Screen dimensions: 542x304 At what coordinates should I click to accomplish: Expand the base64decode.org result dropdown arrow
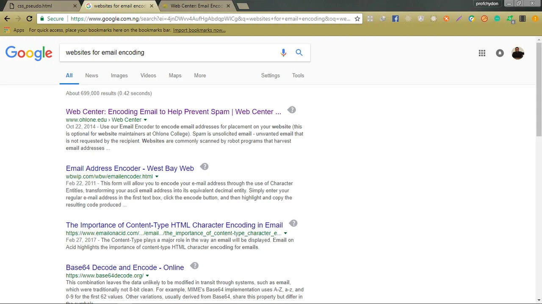148,276
